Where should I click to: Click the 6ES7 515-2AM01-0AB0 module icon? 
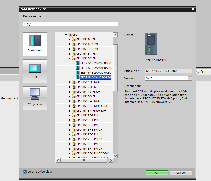pyautogui.click(x=78, y=68)
